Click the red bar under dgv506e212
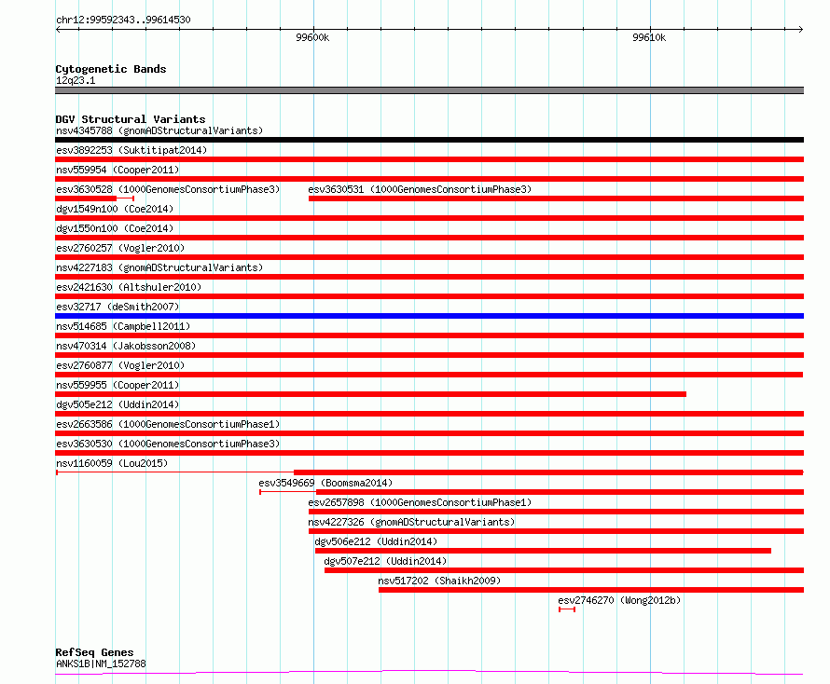This screenshot has width=830, height=684. click(x=543, y=551)
